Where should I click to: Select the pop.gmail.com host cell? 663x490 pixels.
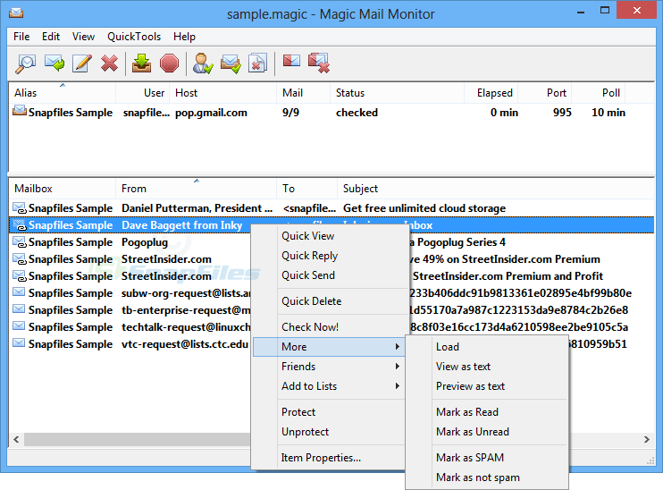coord(211,113)
